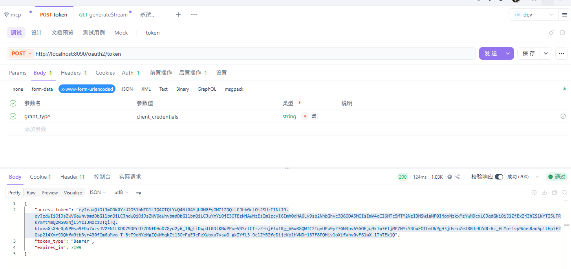Copy the response body
This screenshot has width=571, height=269.
(x=555, y=192)
